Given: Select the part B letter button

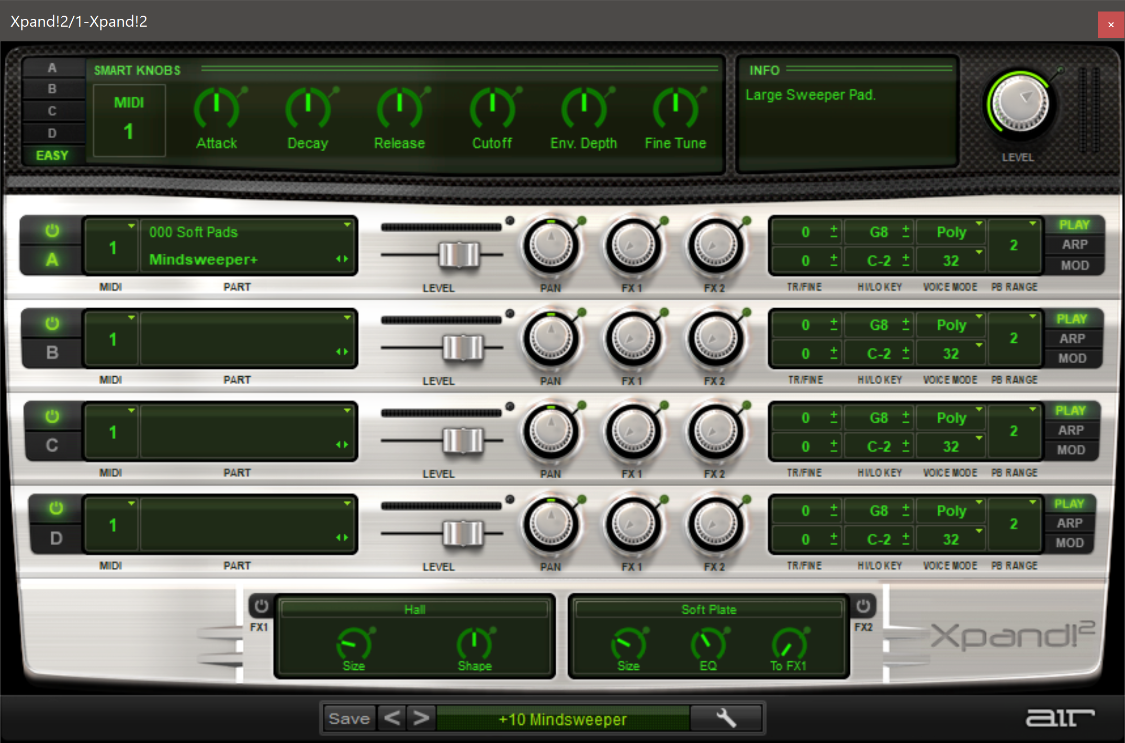Looking at the screenshot, I should tap(52, 353).
